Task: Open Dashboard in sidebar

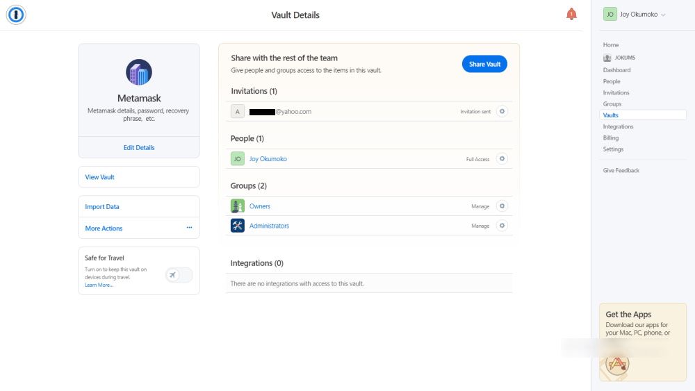Action: click(616, 70)
